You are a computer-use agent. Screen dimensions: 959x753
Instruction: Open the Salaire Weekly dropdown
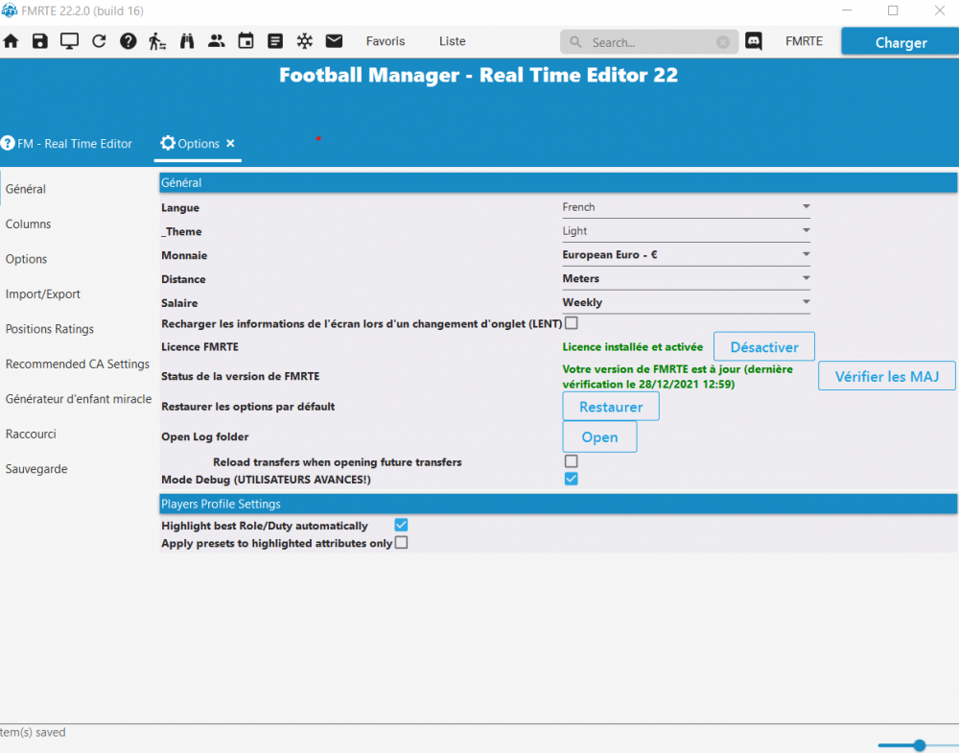687,302
